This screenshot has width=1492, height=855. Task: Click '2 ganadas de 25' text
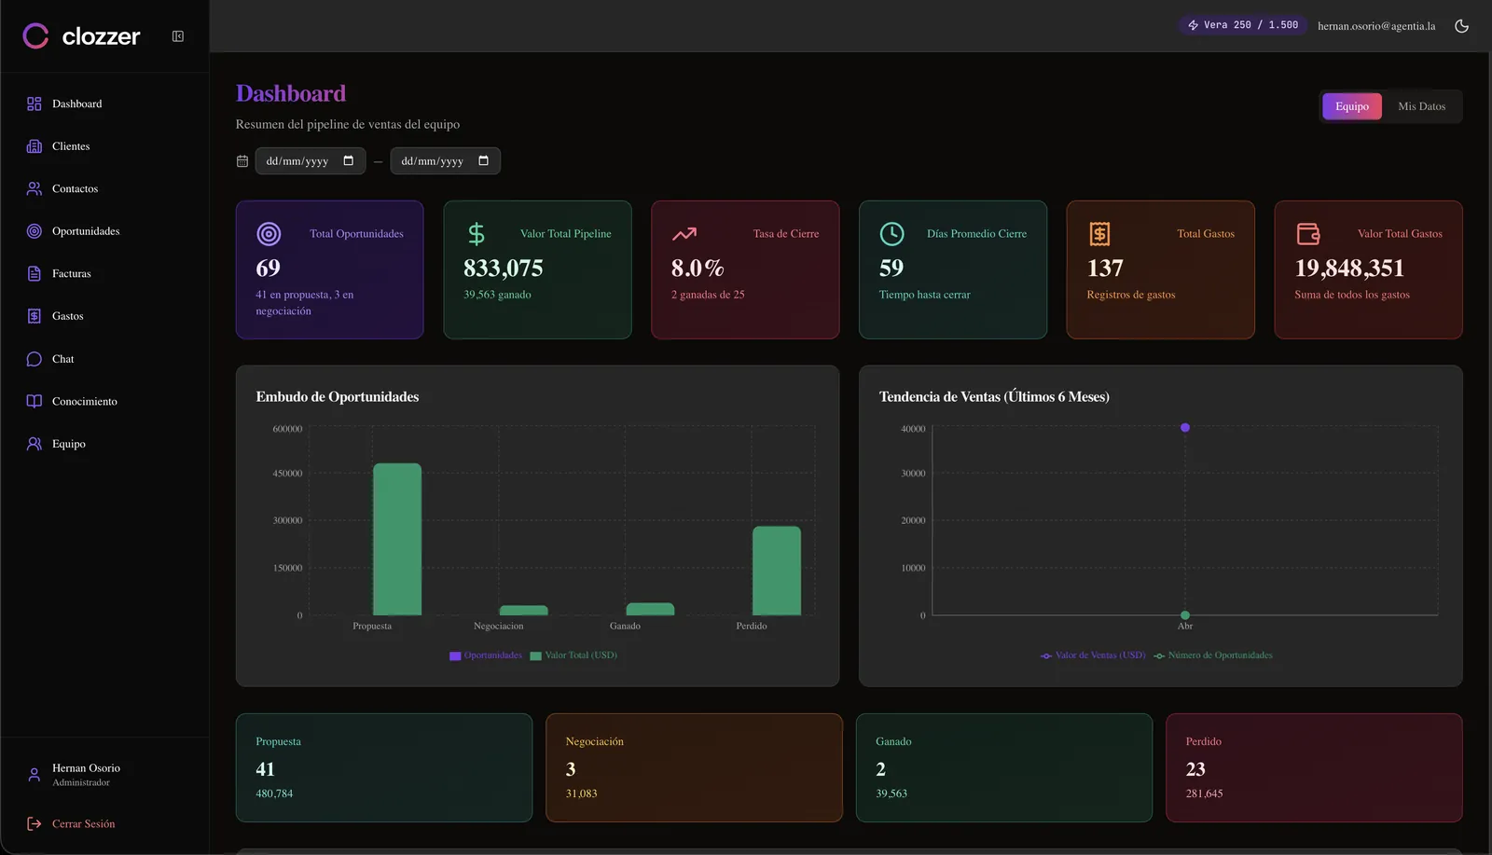coord(708,295)
